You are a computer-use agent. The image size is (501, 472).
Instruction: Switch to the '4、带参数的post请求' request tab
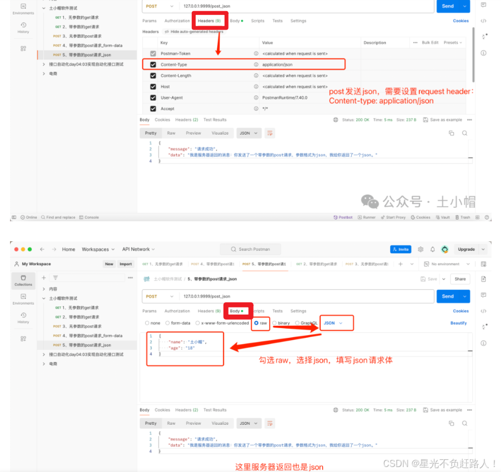(212, 264)
